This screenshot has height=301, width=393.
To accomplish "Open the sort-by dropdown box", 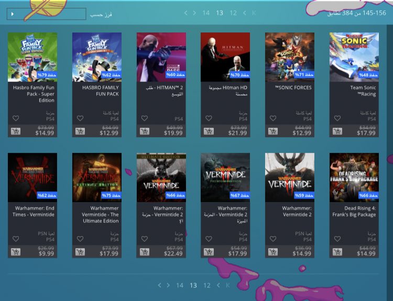I will [x=46, y=14].
